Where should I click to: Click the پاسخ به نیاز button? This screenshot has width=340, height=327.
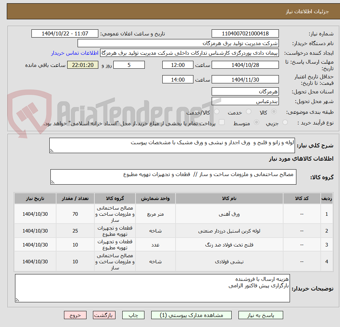coord(261,315)
